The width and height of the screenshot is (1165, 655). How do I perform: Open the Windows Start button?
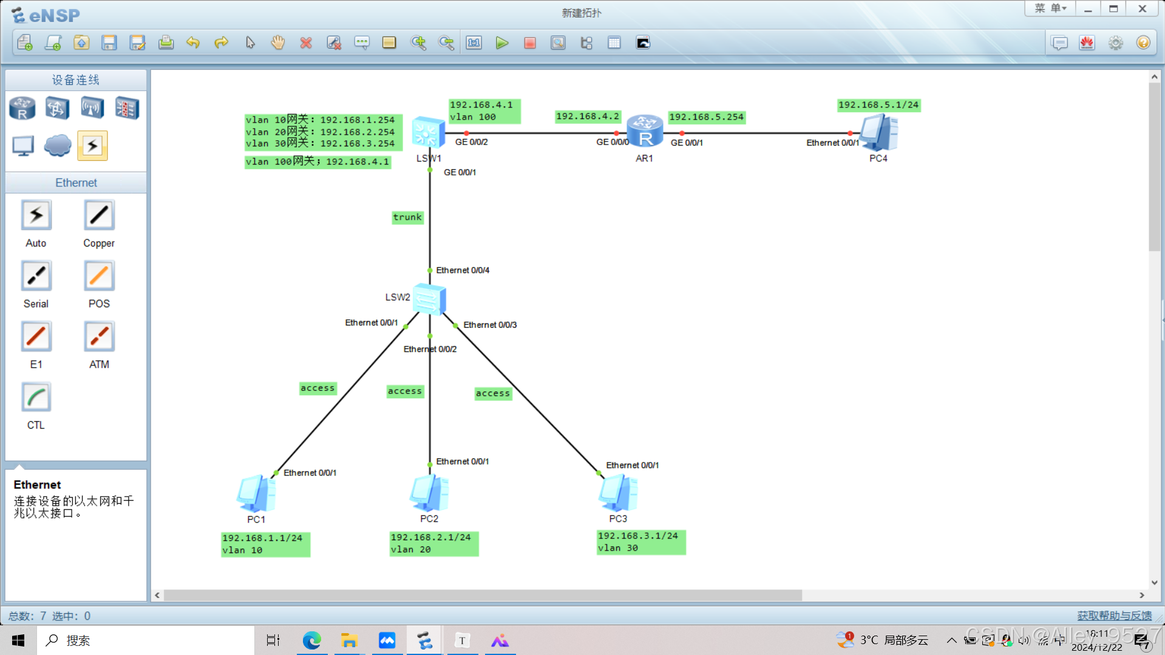pos(18,640)
